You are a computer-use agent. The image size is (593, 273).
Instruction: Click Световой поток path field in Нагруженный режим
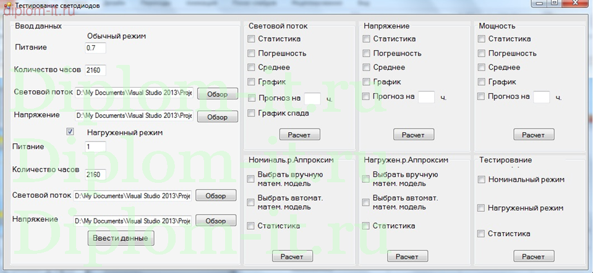coord(132,196)
